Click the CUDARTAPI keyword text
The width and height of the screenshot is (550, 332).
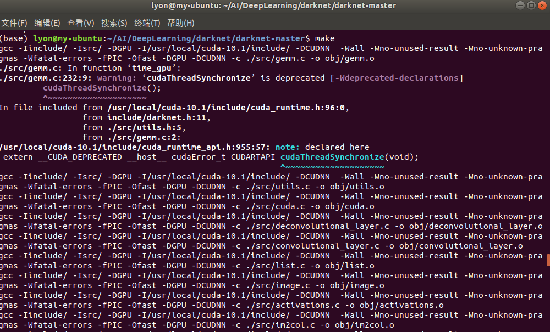(253, 157)
